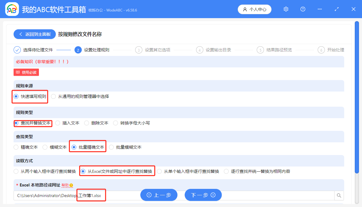362x207 pixels.
Task: Click the step 5 结果路径预览 circle
Action: click(260, 50)
